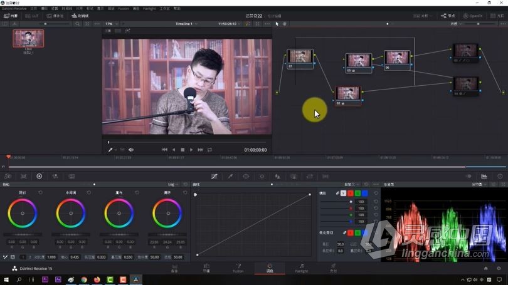
Task: Click the viewer color picker eyedropper
Action: tap(110, 150)
